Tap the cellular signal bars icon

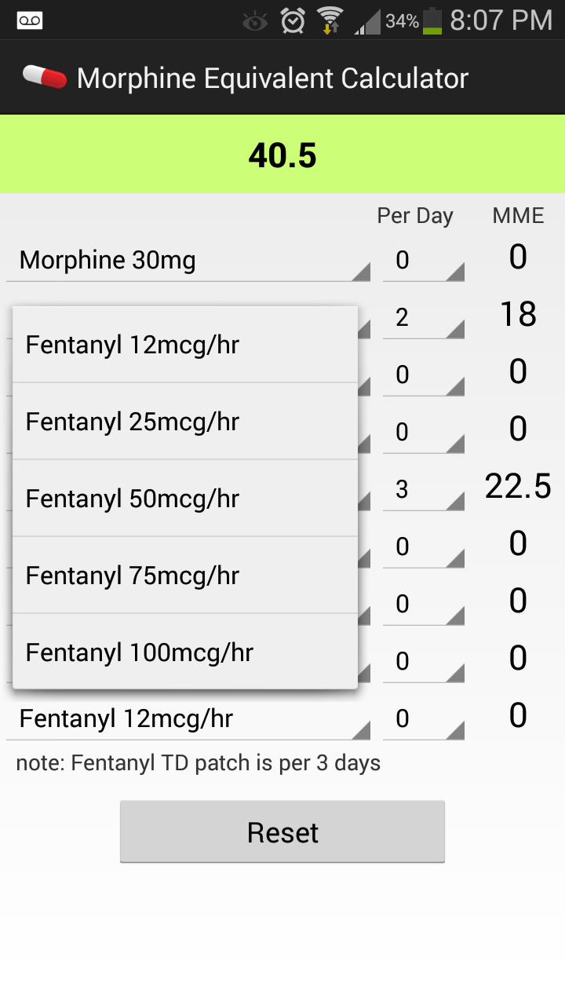(x=366, y=21)
